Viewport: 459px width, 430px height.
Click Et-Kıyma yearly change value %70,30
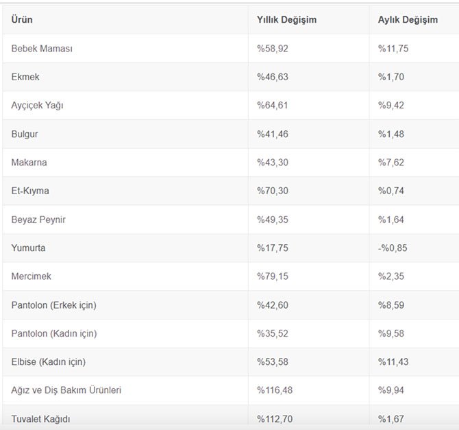coord(273,191)
